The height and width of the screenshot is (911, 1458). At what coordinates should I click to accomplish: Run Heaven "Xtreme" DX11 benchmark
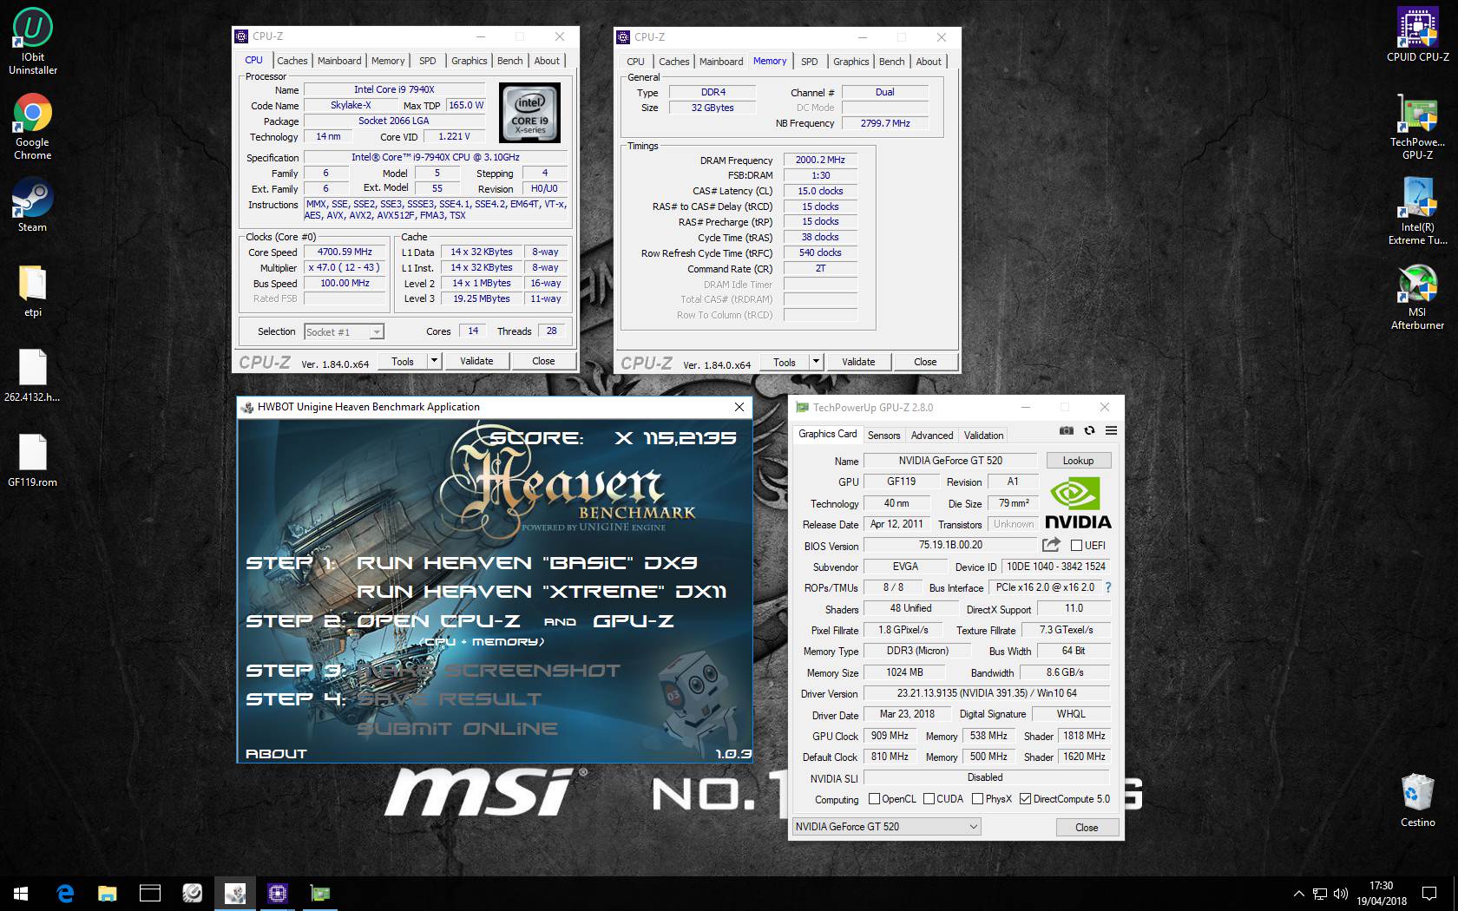(542, 592)
